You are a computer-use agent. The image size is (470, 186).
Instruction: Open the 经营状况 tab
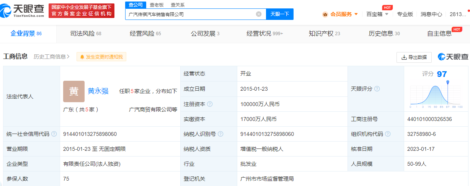coord(265,34)
